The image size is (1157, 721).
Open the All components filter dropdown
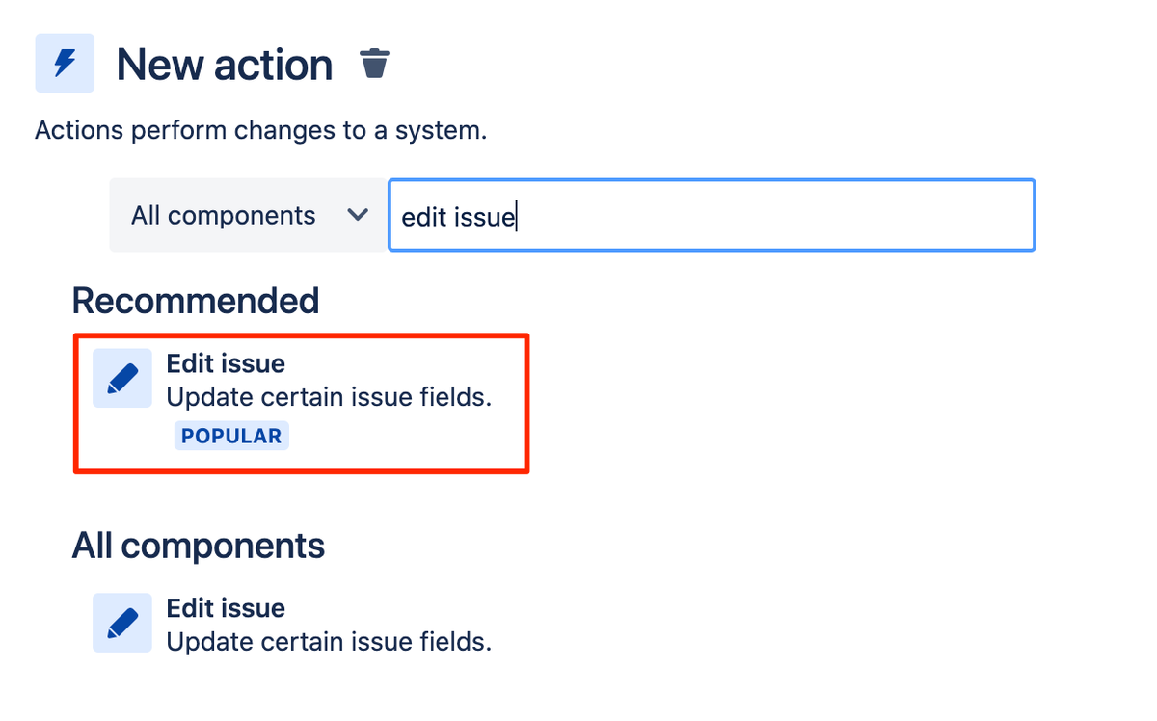click(x=249, y=216)
